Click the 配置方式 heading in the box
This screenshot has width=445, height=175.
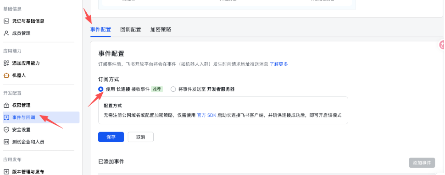coord(113,106)
